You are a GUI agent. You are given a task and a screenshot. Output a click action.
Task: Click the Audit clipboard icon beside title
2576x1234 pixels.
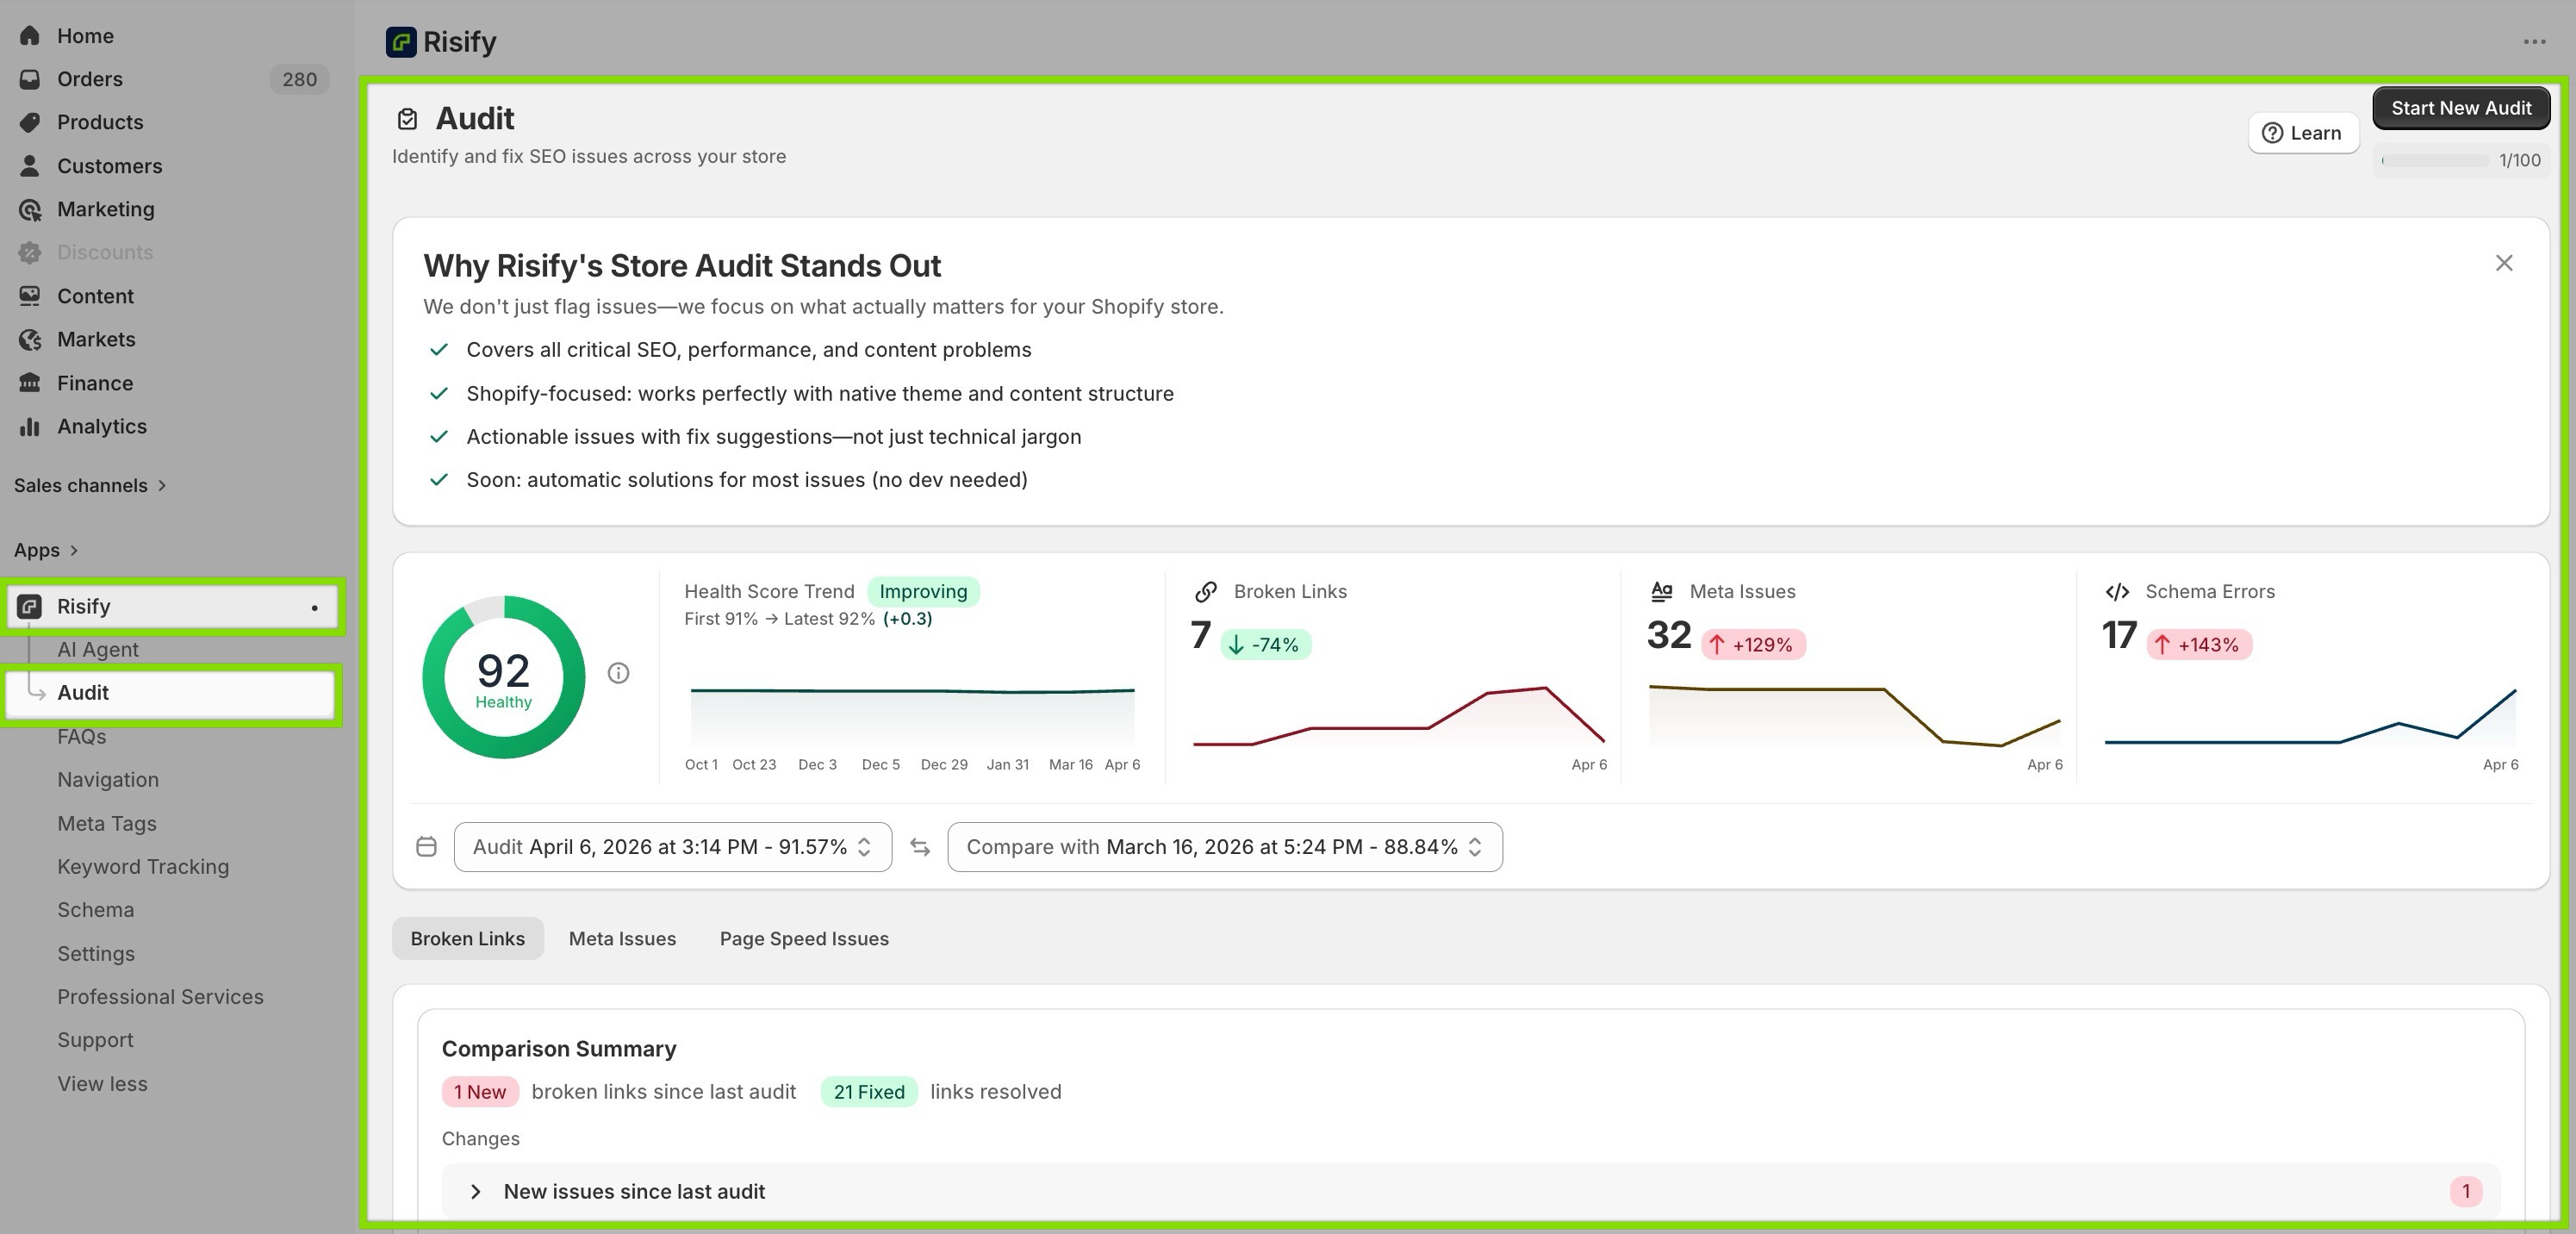407,119
